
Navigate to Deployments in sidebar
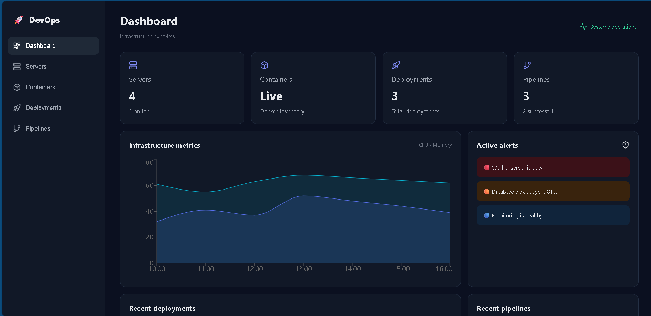[53, 108]
